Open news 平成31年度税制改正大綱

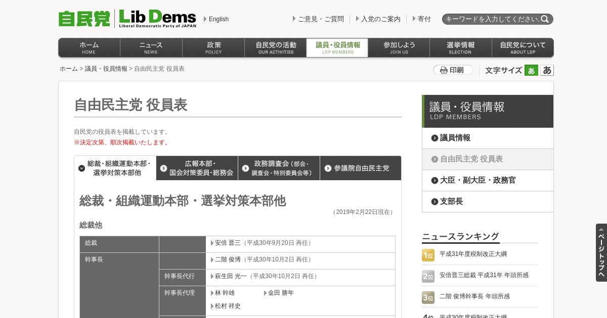point(473,254)
